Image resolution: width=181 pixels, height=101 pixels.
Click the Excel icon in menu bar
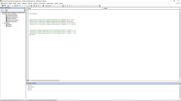coord(2,3)
